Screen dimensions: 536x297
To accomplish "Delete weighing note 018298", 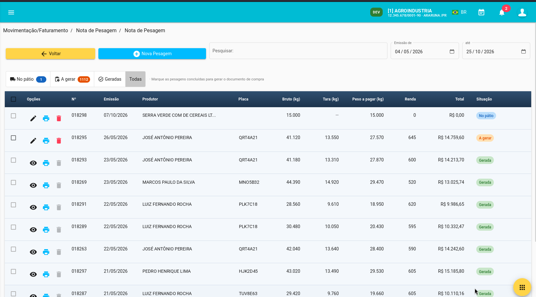I will pos(59,118).
